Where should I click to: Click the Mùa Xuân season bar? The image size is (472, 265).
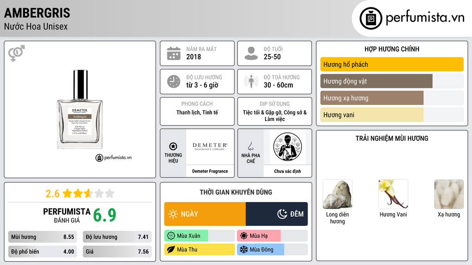199,236
